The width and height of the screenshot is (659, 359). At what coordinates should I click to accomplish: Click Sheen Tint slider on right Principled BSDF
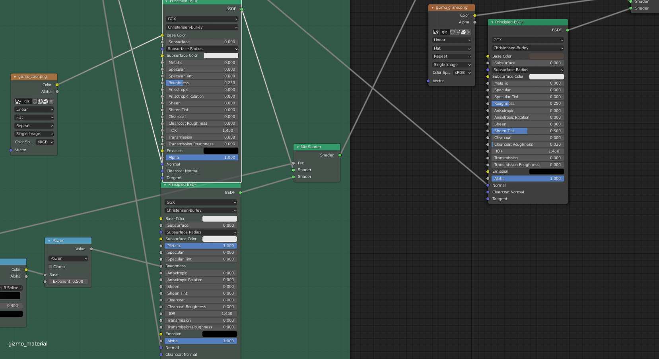(x=528, y=131)
